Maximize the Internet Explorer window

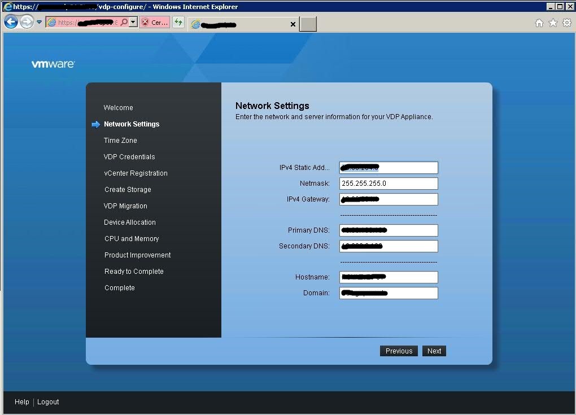[560, 6]
